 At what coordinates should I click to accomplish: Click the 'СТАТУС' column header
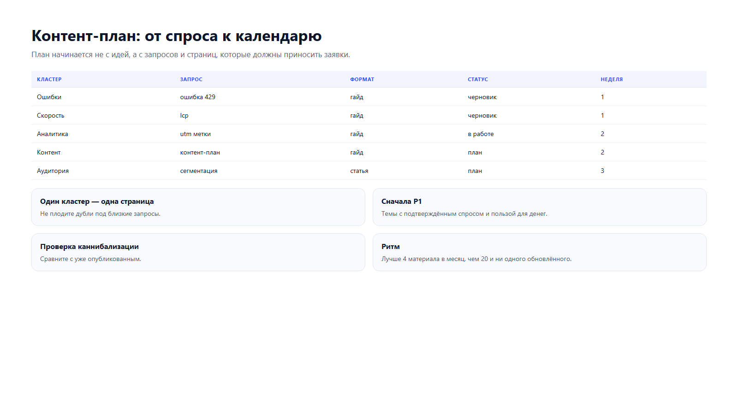click(478, 79)
